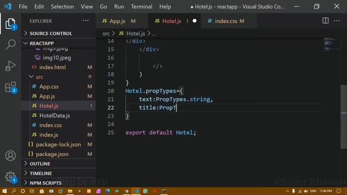
Task: Switch to the index.css editor tab
Action: 229,21
